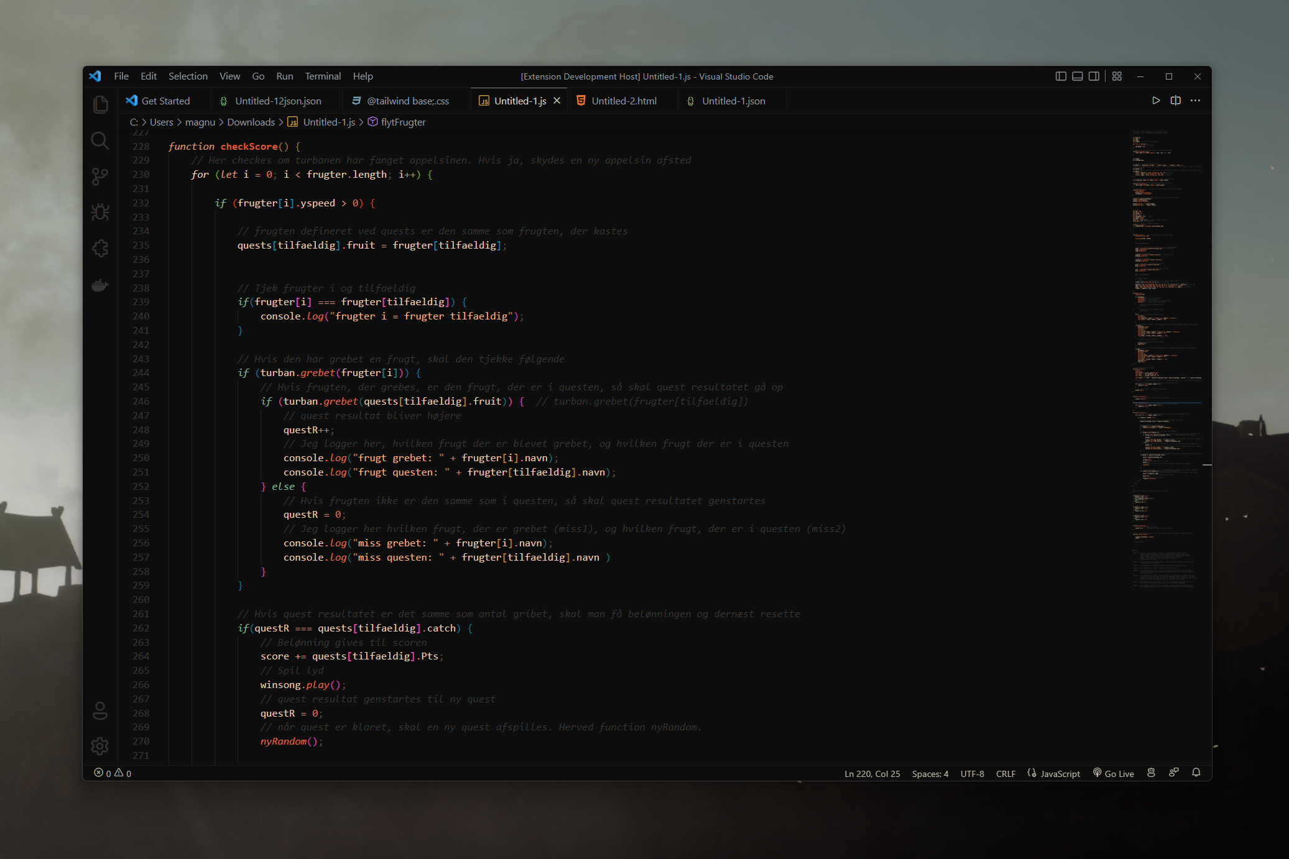Change Spaces: 4 indentation setting
This screenshot has width=1289, height=859.
tap(930, 774)
